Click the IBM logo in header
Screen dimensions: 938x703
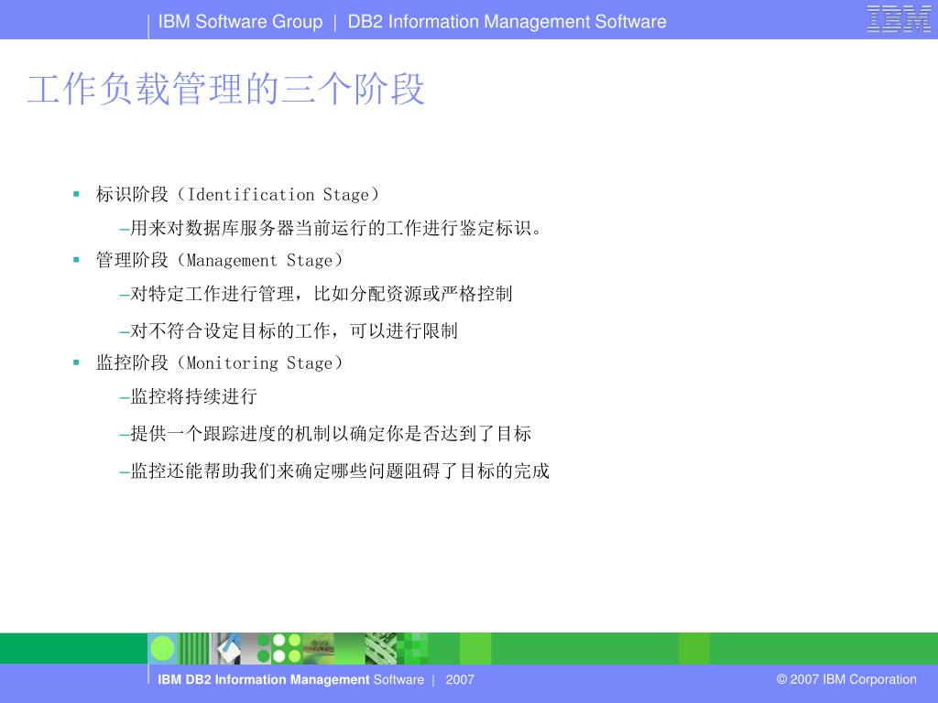tap(899, 18)
